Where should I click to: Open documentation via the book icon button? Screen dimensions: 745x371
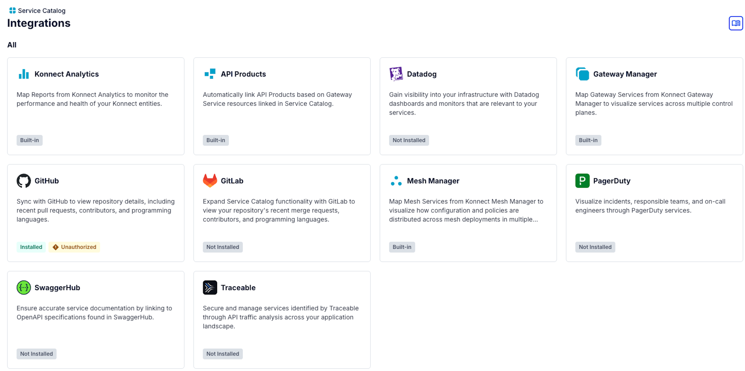735,23
